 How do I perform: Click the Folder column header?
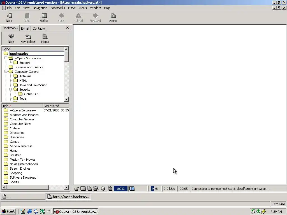(33, 49)
